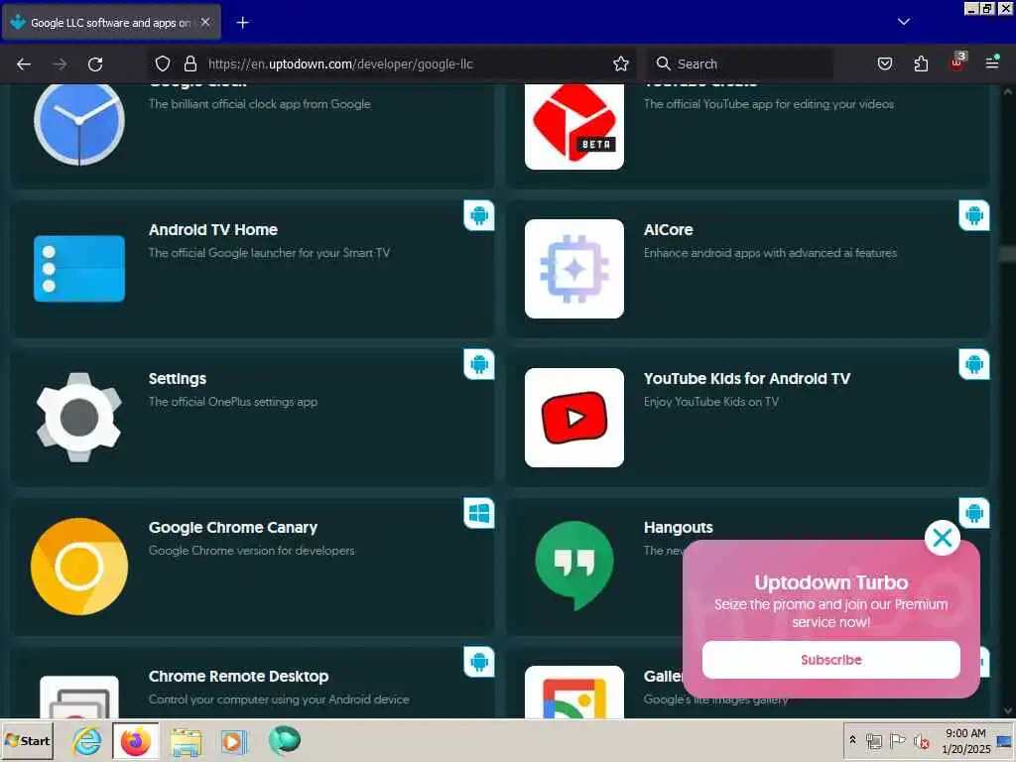The width and height of the screenshot is (1016, 762).
Task: Click Android badge on Android TV Home card
Action: click(x=479, y=215)
